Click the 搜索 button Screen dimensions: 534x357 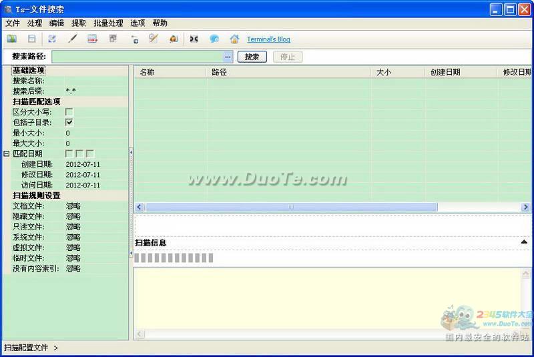(x=252, y=57)
